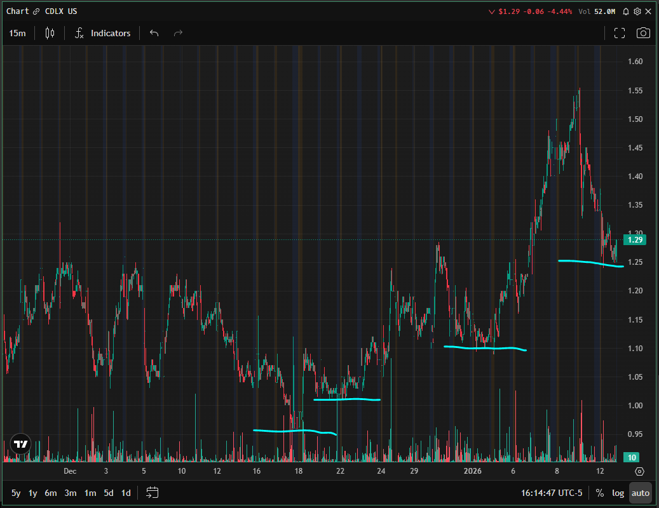
Task: Open alert bell notifications
Action: [x=626, y=11]
